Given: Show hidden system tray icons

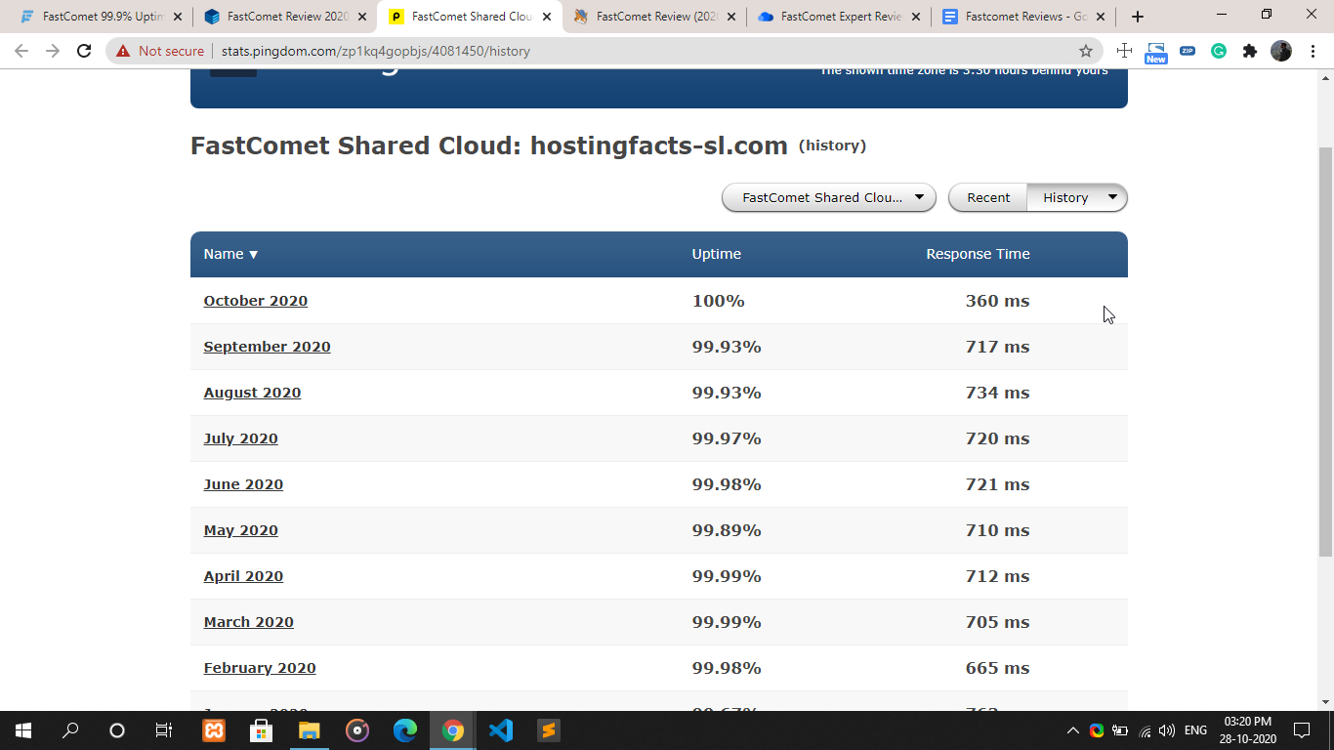Looking at the screenshot, I should (1073, 730).
